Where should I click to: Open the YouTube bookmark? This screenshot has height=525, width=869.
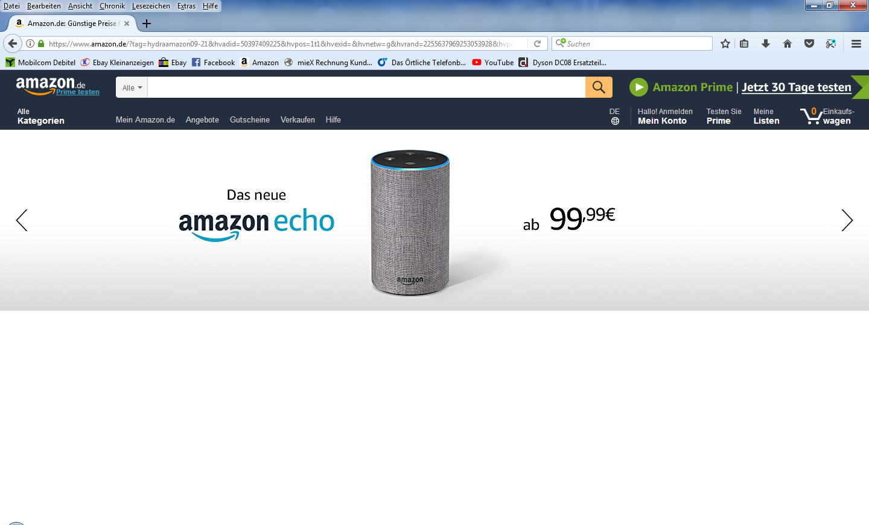click(493, 62)
